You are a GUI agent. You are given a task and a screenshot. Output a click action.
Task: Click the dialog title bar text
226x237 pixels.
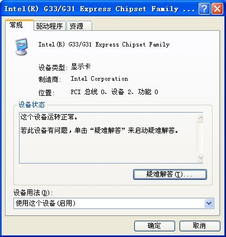click(x=100, y=9)
